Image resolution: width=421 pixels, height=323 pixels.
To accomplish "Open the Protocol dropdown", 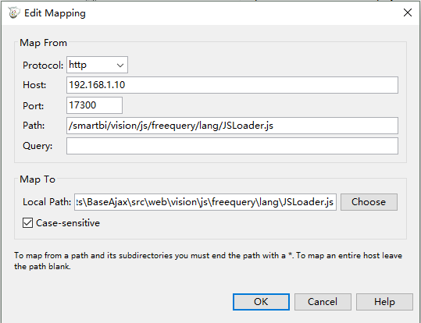I will 97,65.
